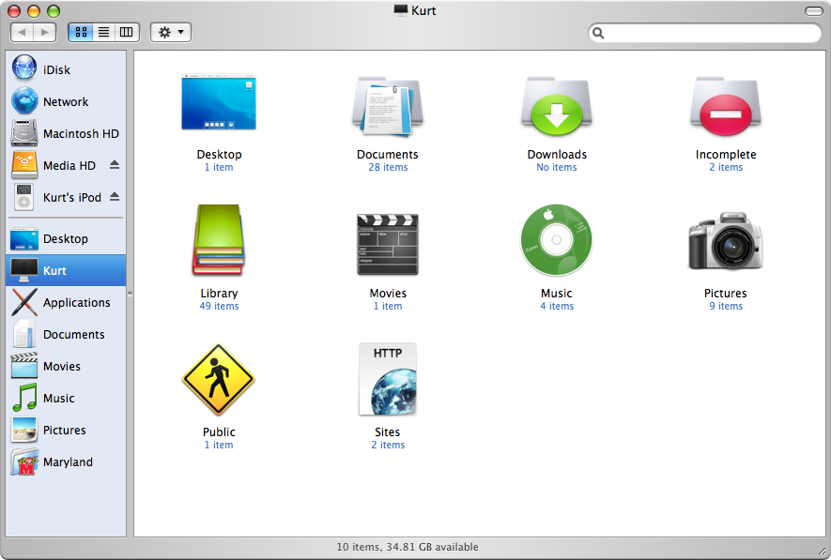Select the Movies clapperboard folder in the main pane
The image size is (831, 560).
point(388,244)
